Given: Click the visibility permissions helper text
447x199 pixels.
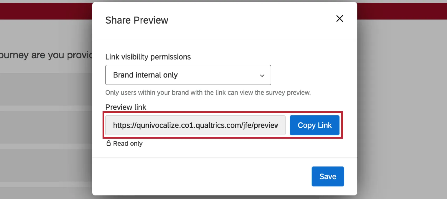Looking at the screenshot, I should click(x=208, y=92).
